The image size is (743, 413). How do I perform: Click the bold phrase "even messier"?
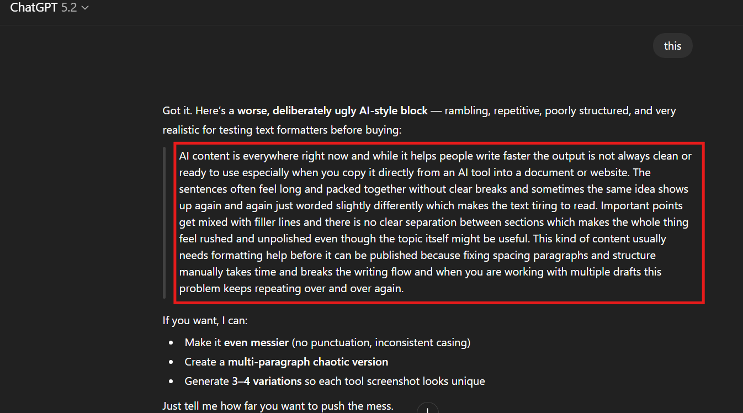click(x=256, y=342)
